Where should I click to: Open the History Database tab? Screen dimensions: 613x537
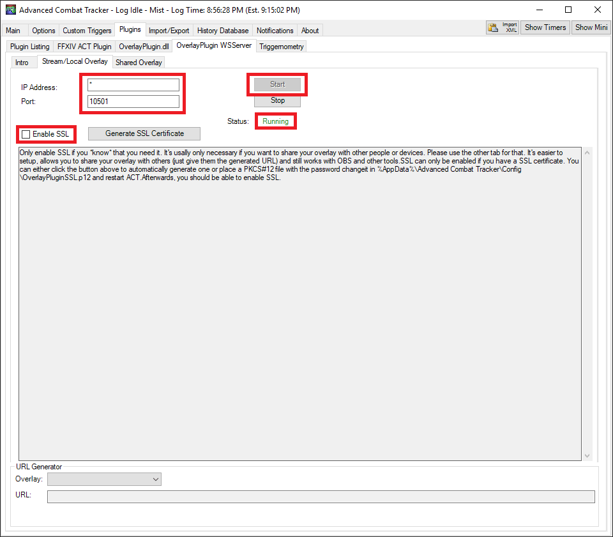pos(222,30)
